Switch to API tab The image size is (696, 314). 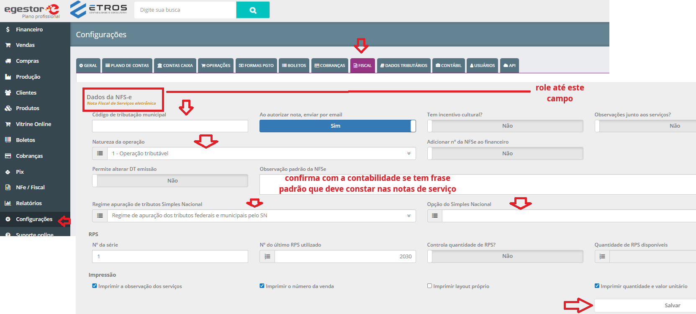click(x=509, y=65)
